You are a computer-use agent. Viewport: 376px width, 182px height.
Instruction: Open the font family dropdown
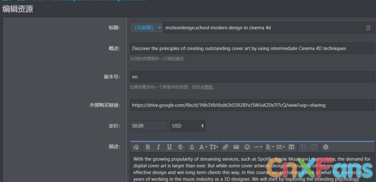click(x=203, y=147)
